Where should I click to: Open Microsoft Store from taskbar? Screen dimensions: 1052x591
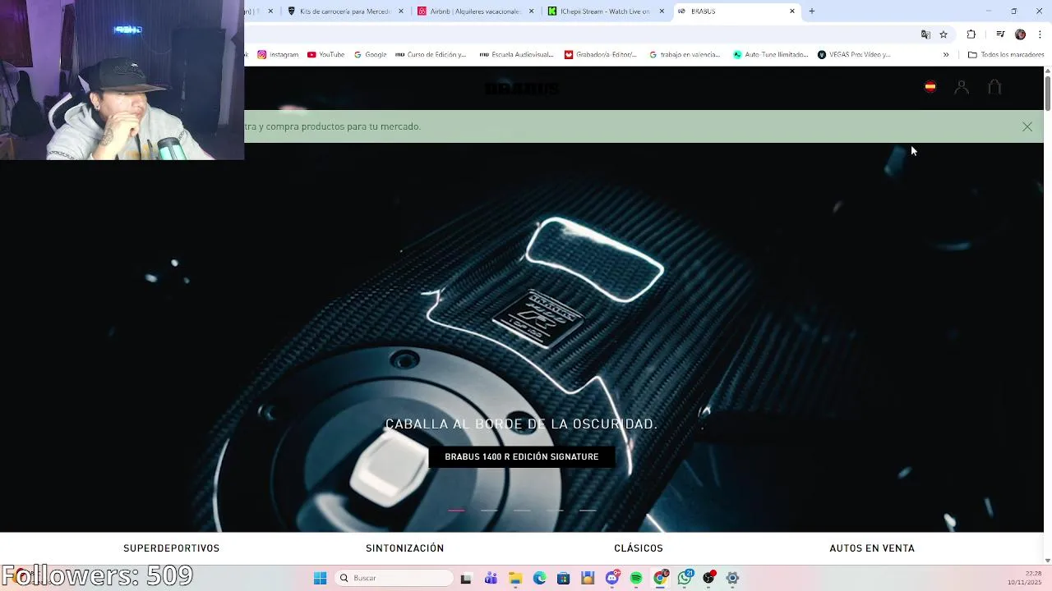[x=563, y=578]
